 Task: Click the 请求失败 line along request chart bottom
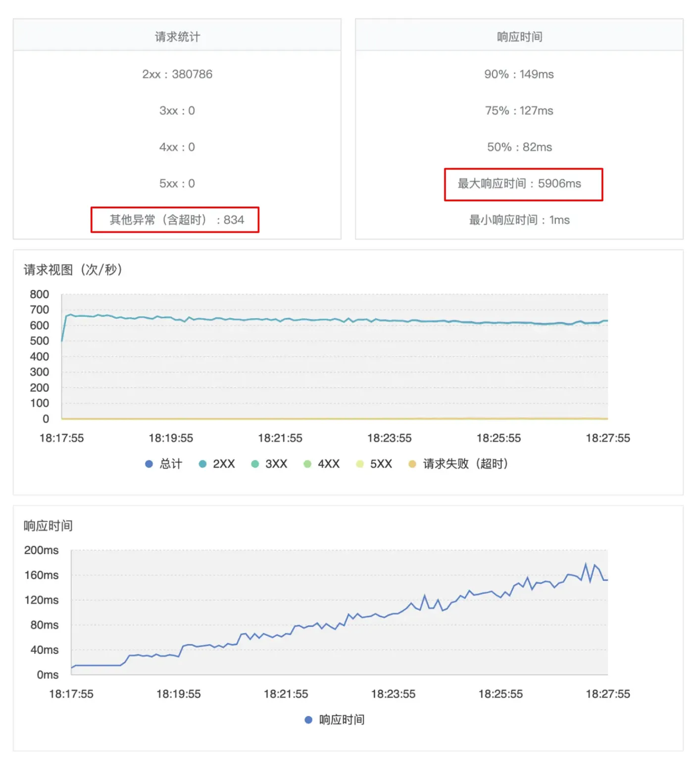pos(335,419)
